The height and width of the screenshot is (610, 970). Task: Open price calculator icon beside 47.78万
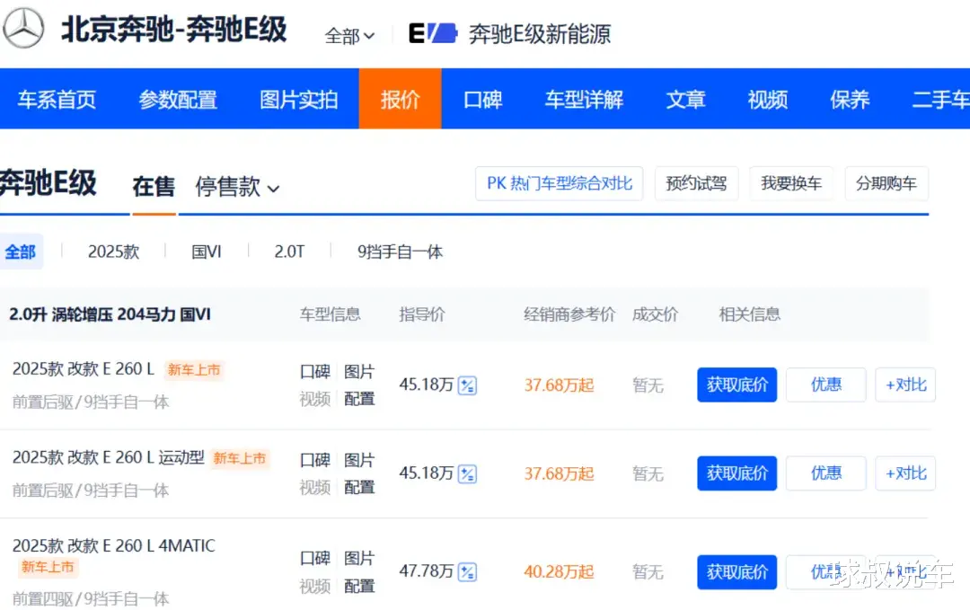pyautogui.click(x=467, y=571)
